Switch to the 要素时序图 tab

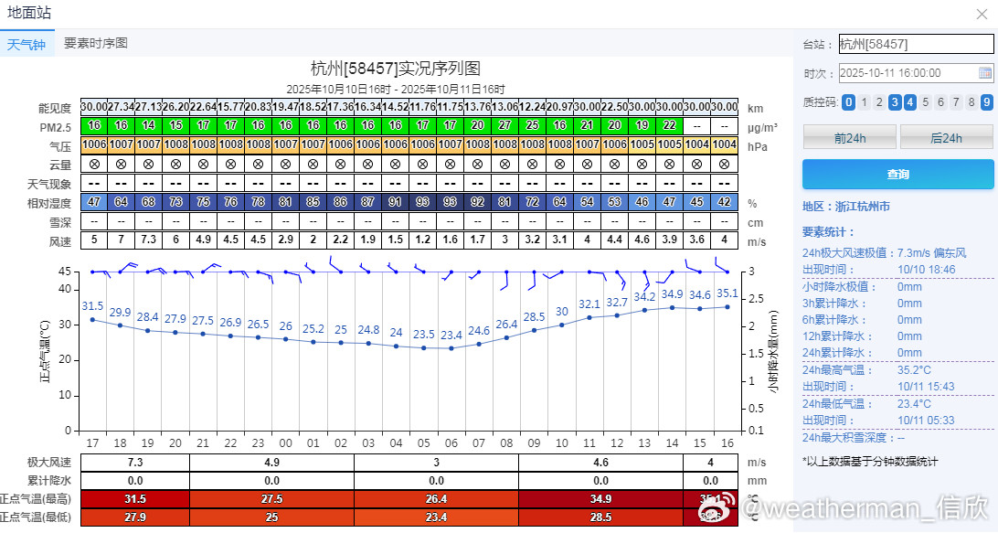pos(95,43)
